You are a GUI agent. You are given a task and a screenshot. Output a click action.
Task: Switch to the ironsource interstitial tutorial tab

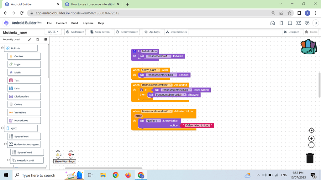tap(91, 4)
